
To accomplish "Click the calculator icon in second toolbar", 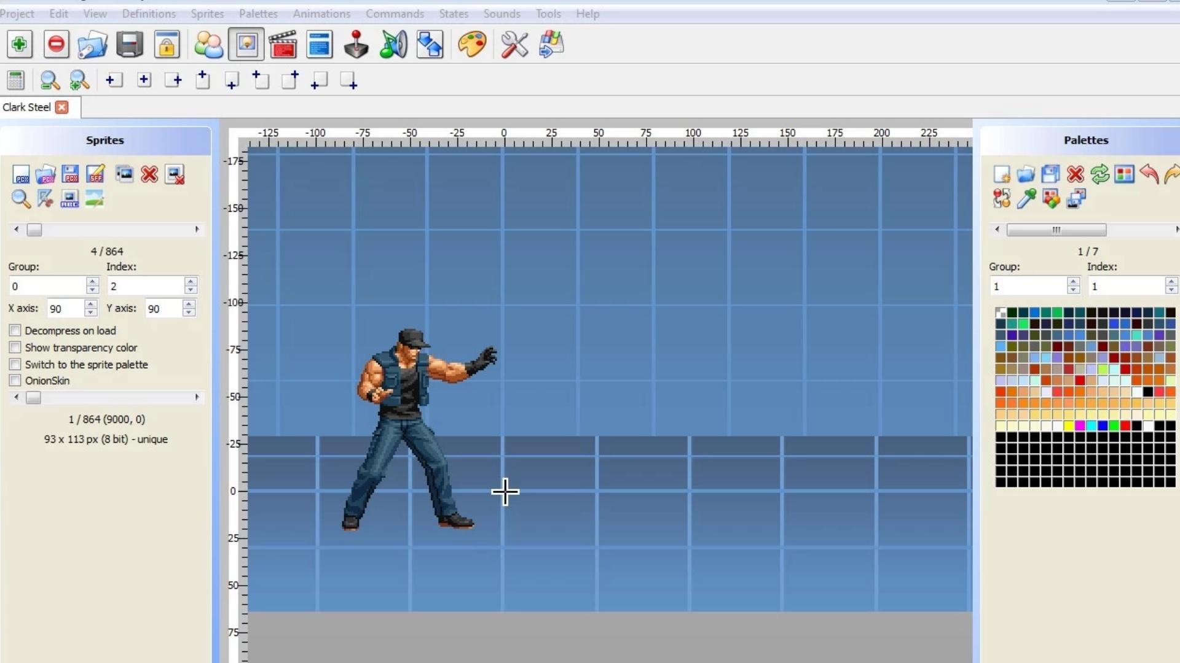I will [x=15, y=80].
